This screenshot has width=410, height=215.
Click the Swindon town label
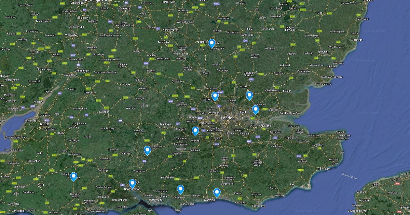click(104, 112)
